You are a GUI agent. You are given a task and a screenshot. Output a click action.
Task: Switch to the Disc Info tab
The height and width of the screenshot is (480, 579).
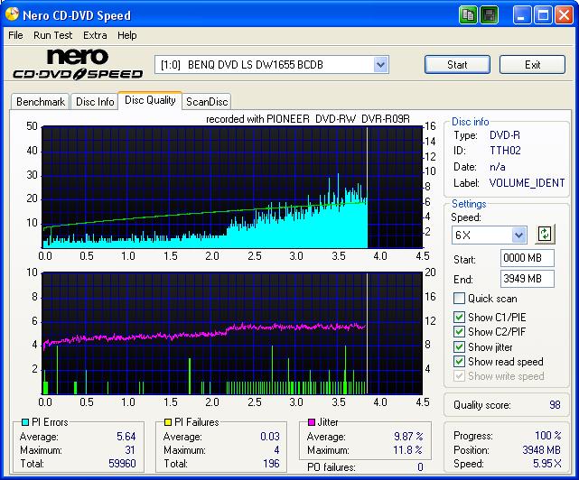click(95, 102)
